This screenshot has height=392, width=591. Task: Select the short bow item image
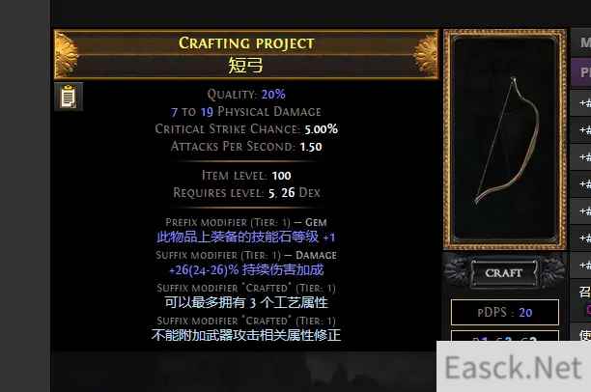pyautogui.click(x=505, y=140)
